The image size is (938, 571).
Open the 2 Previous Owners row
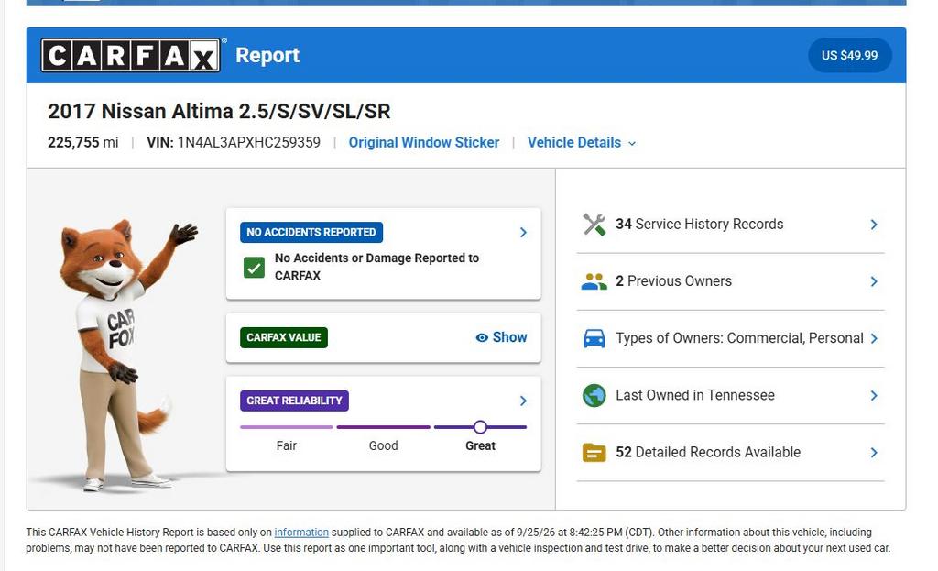(x=730, y=281)
